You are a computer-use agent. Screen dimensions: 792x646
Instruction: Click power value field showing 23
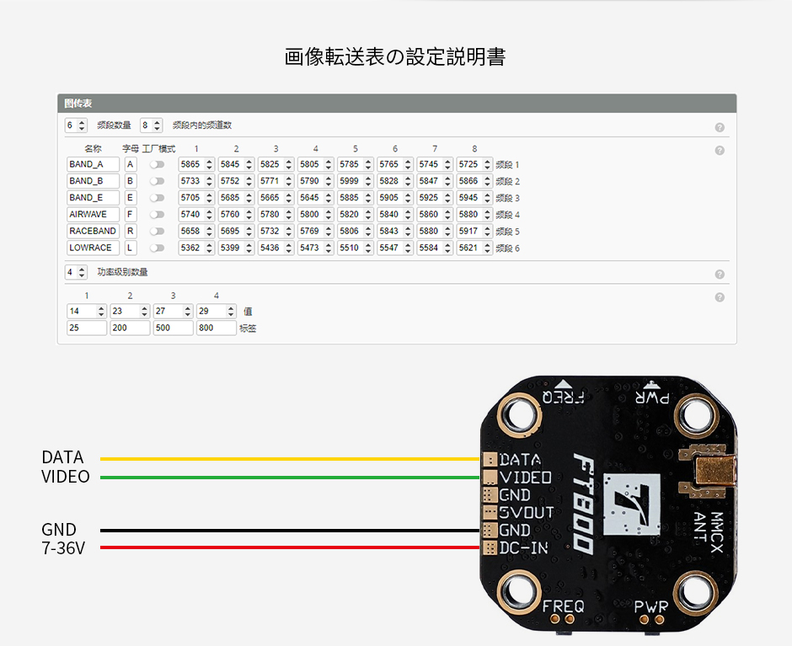pos(130,311)
